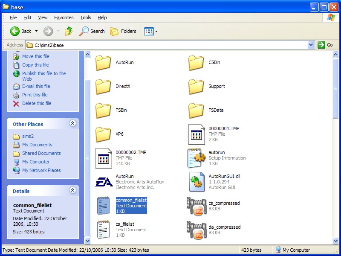Click the folder icon in title bar
The width and height of the screenshot is (341, 256).
point(6,7)
